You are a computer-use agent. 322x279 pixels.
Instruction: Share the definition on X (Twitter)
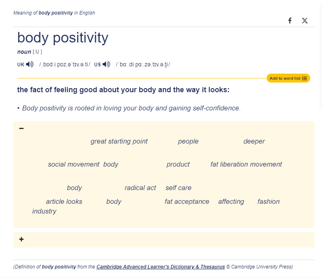pos(305,21)
